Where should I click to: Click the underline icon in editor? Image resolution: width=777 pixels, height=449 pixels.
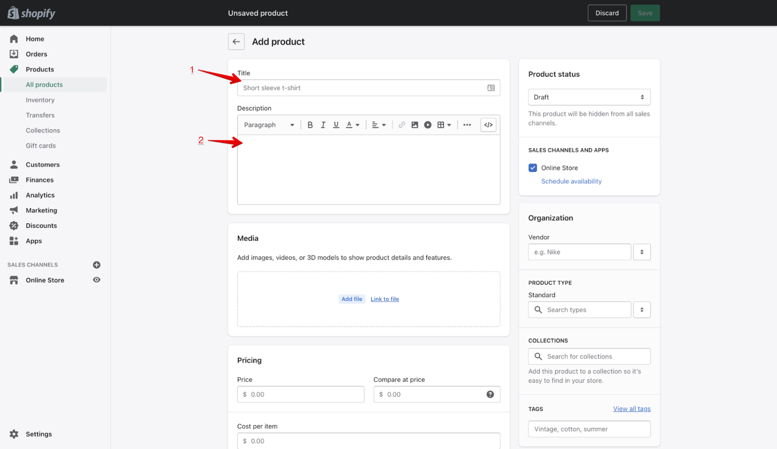[x=336, y=125]
